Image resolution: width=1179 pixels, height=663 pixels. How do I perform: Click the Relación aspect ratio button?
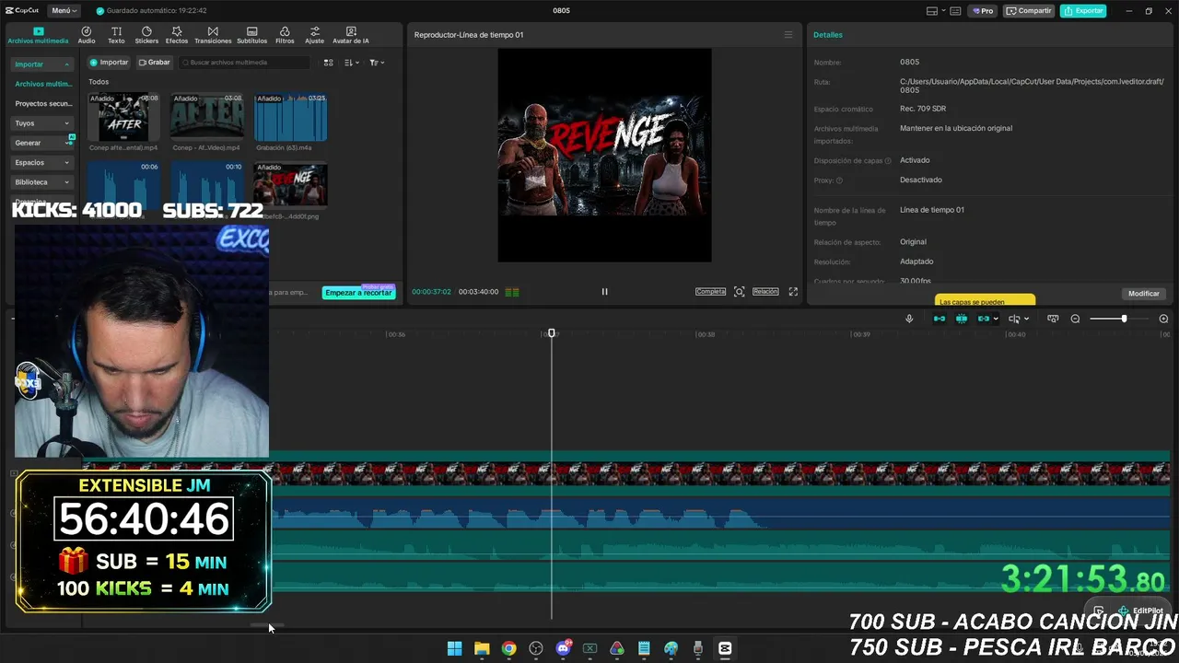click(x=765, y=292)
